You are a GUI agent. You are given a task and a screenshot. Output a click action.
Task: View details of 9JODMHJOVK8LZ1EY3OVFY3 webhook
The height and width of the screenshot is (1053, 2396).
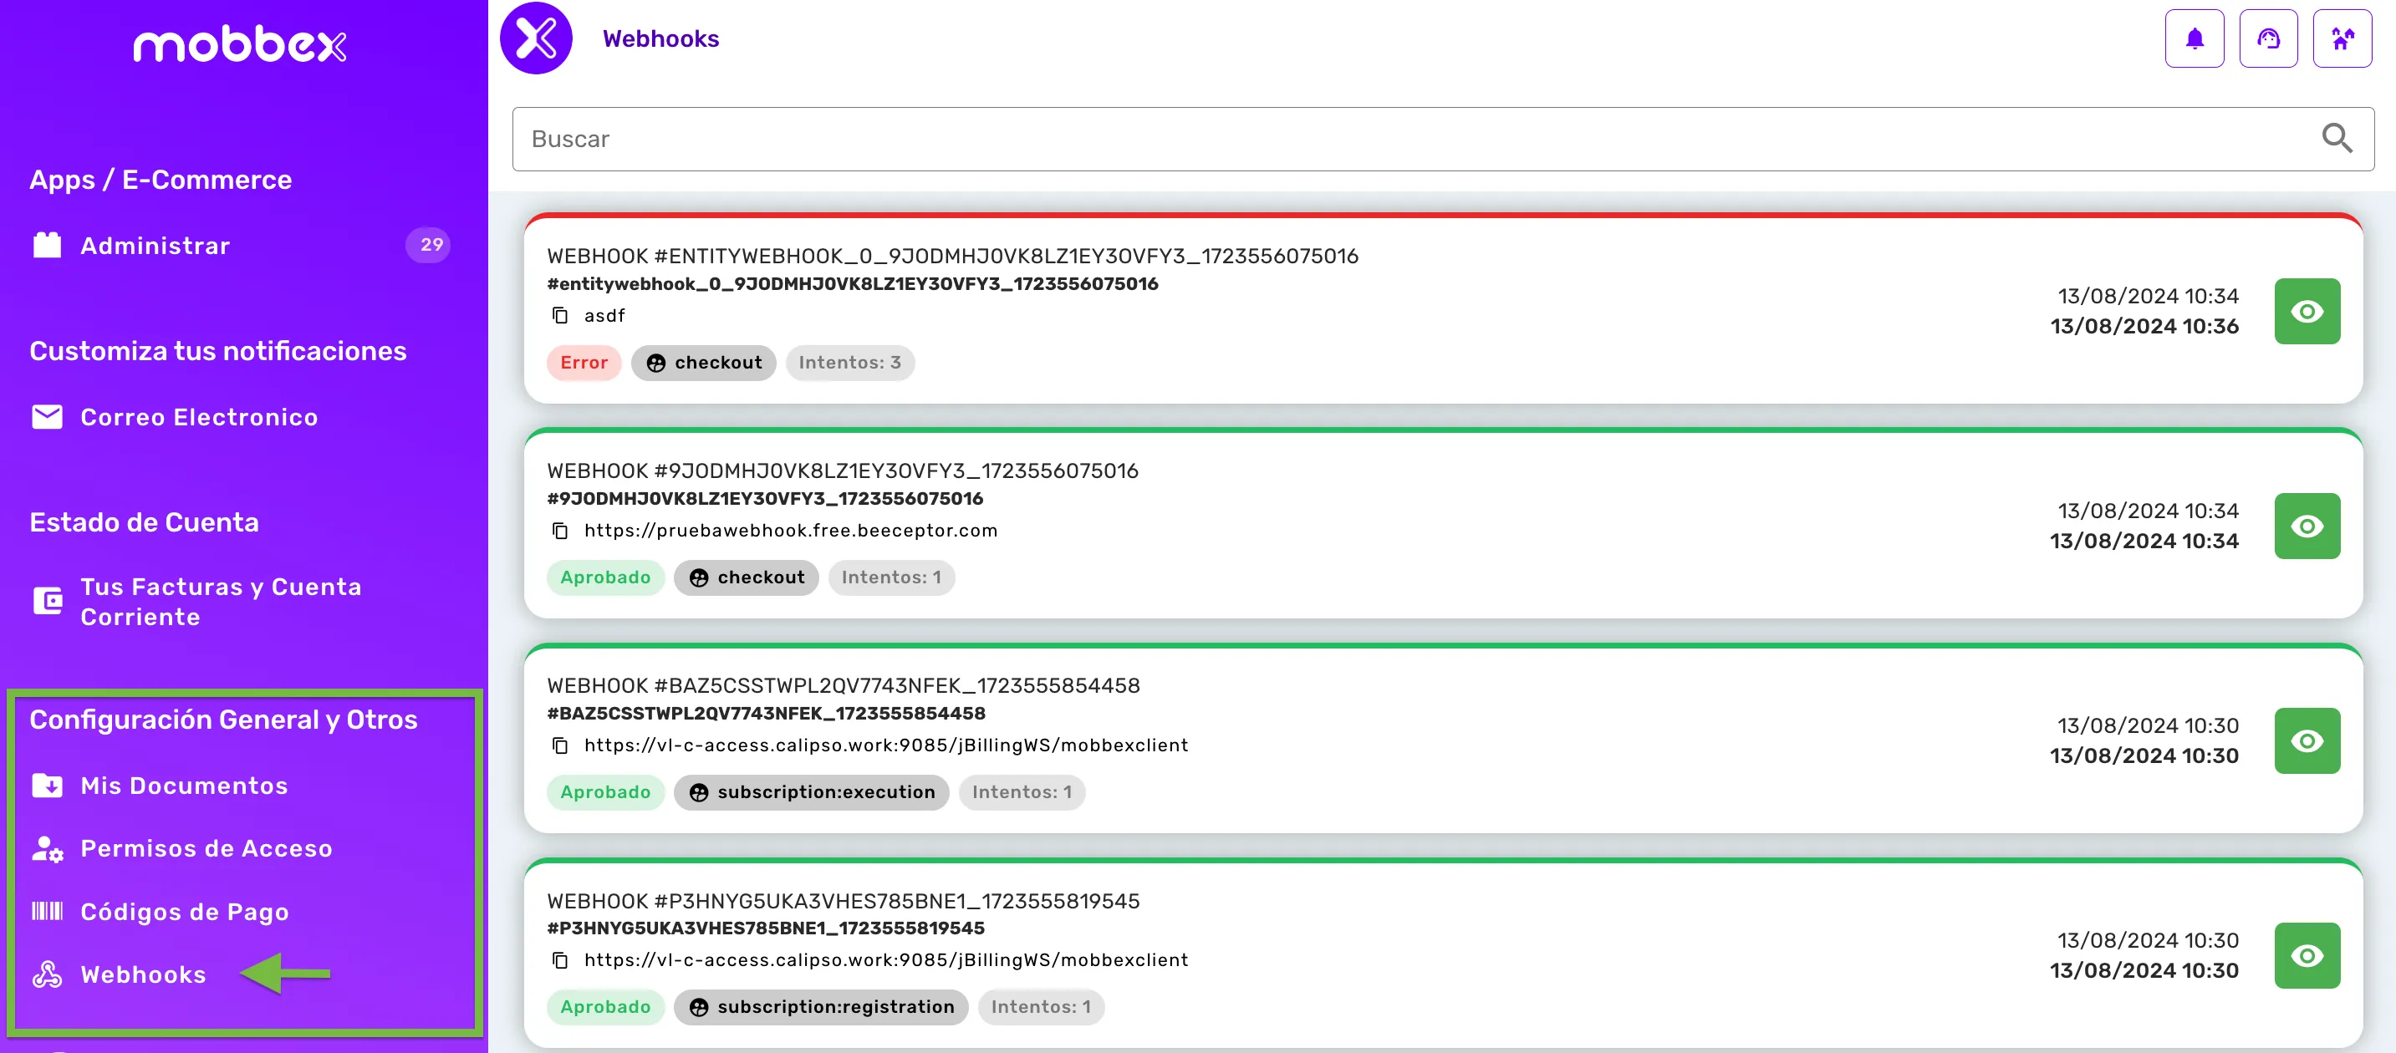[x=2307, y=526]
